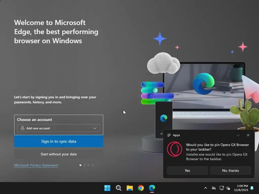Dismiss the Opera GX pin notification
259x194 pixels.
pyautogui.click(x=248, y=135)
